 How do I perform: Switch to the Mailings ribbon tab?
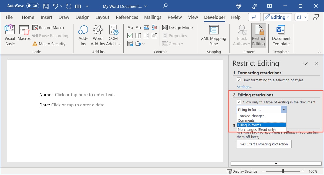point(153,17)
